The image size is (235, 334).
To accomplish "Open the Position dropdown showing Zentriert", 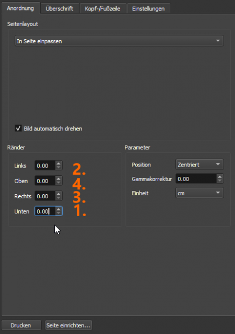I will (199, 164).
